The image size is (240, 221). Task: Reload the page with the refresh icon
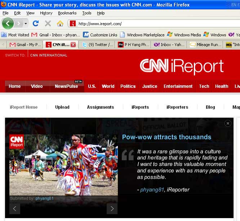[x=36, y=23]
